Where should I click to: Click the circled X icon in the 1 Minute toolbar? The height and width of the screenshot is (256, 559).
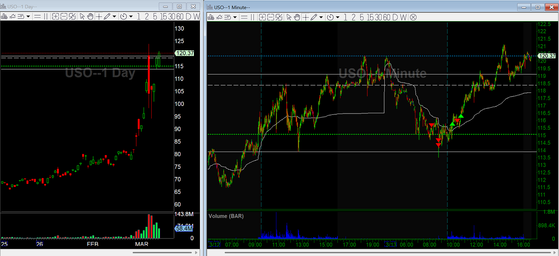pos(413,17)
